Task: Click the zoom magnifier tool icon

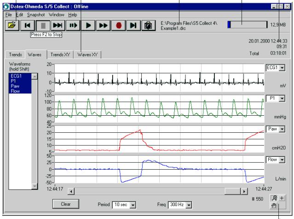Action: pos(274,198)
